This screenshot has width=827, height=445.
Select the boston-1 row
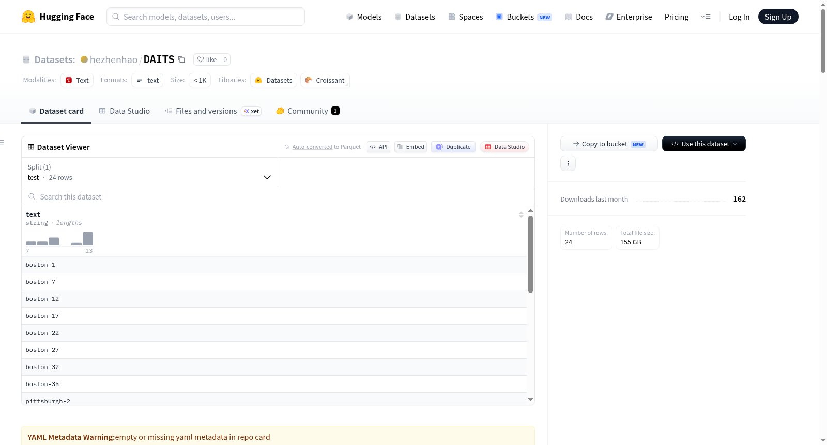pos(274,265)
